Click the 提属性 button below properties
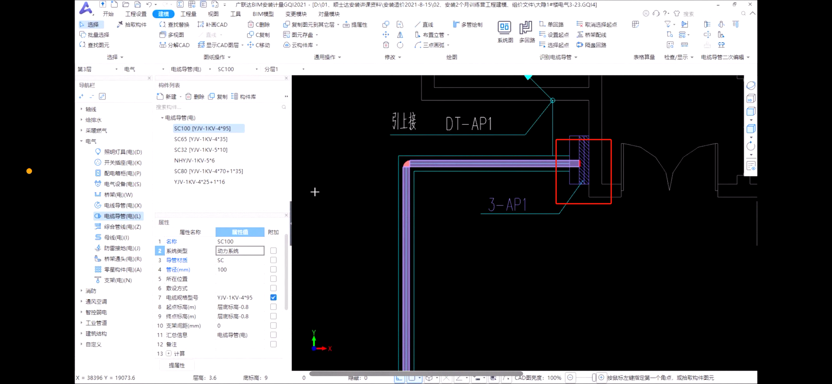The image size is (832, 384). tap(177, 365)
